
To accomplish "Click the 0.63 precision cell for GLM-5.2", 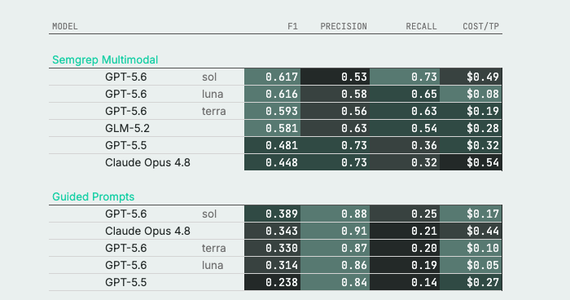I will [x=335, y=128].
